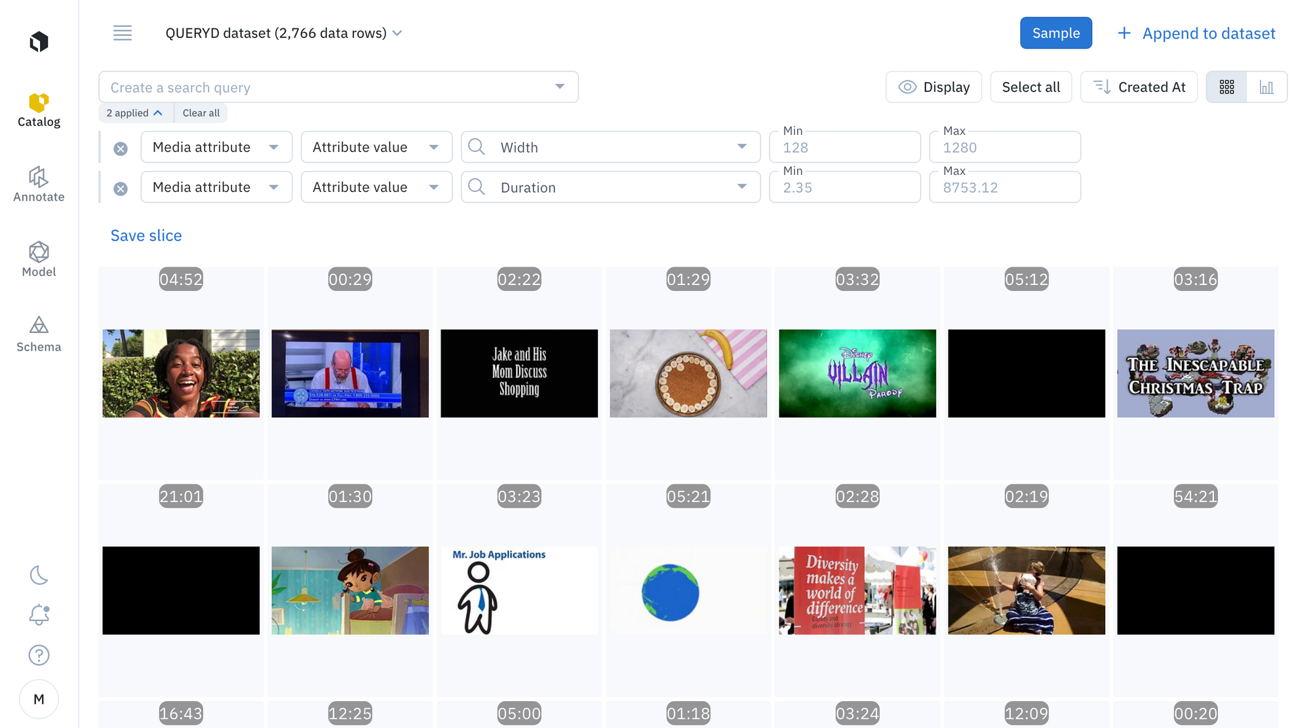Open the help question mark icon
Image resolution: width=1311 pixels, height=728 pixels.
click(x=39, y=655)
